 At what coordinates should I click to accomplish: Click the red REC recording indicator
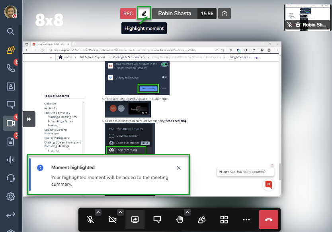click(x=128, y=14)
